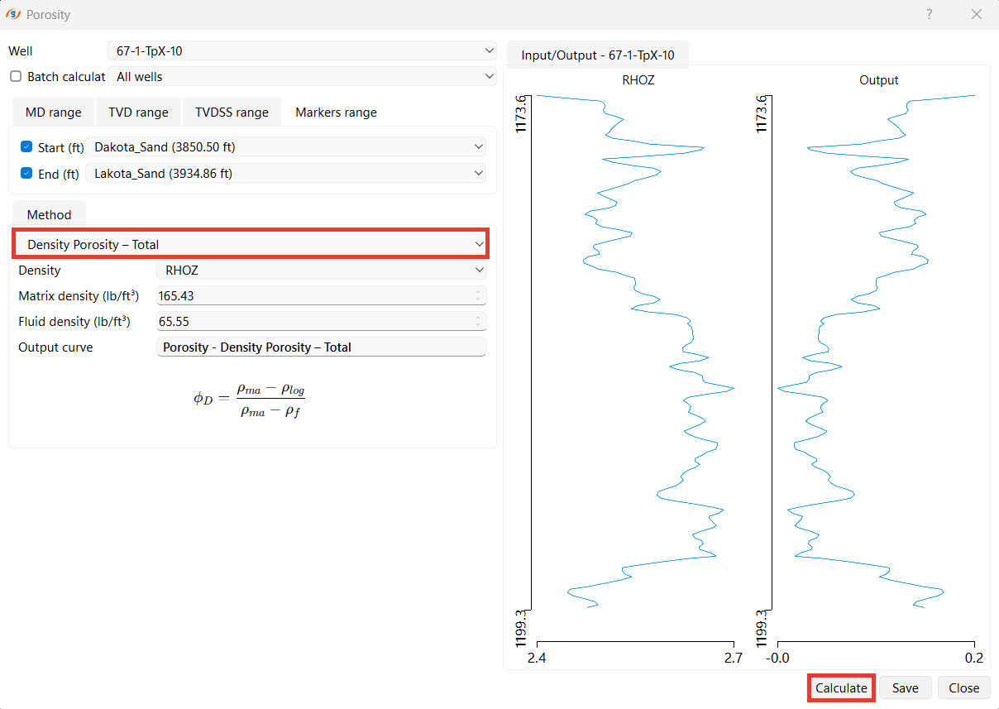Save the calculated porosity curve
999x709 pixels.
pyautogui.click(x=905, y=687)
